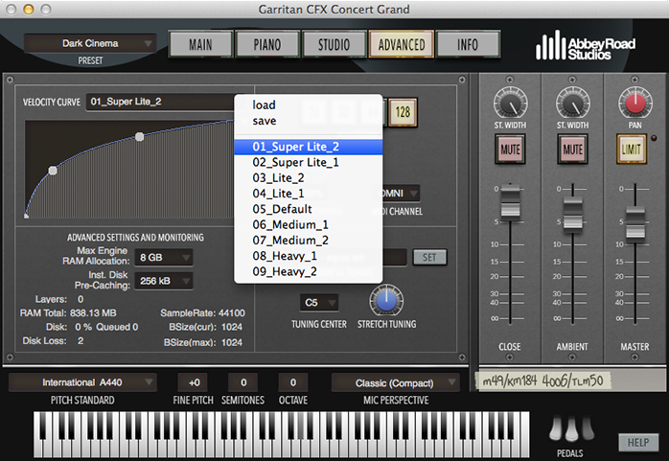
Task: Switch to the PIANO tab
Action: coord(267,44)
